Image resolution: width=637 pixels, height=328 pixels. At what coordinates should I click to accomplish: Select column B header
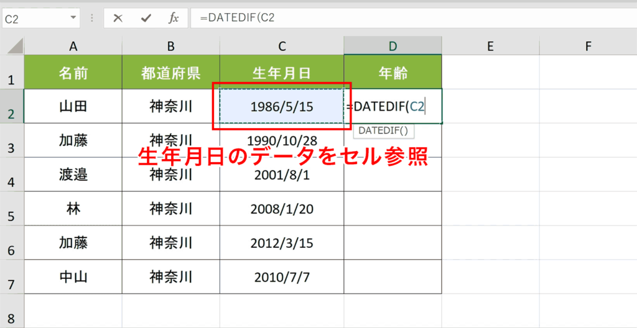[171, 46]
